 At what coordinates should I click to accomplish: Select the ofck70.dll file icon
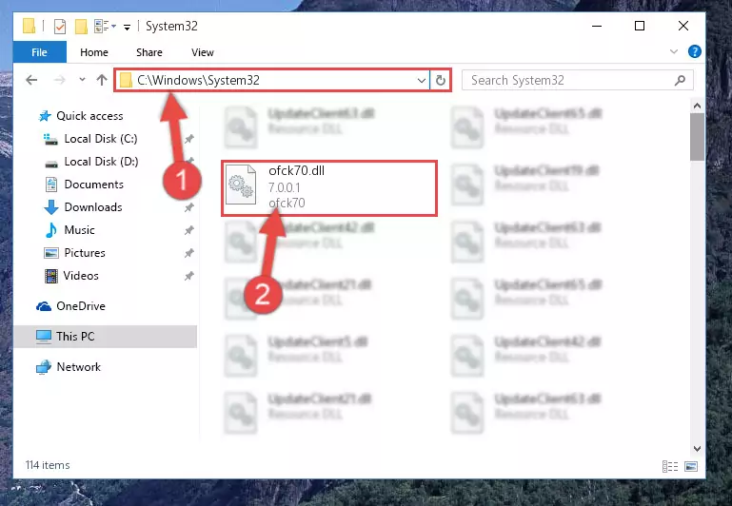click(241, 185)
